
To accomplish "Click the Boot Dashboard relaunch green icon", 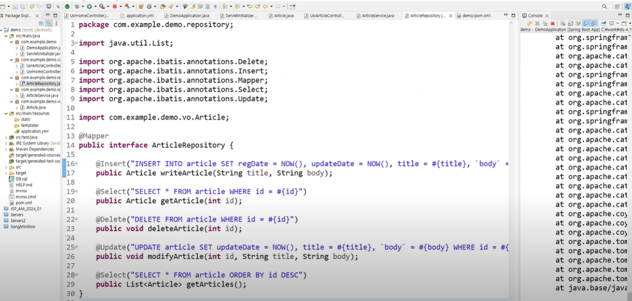I will [x=67, y=6].
